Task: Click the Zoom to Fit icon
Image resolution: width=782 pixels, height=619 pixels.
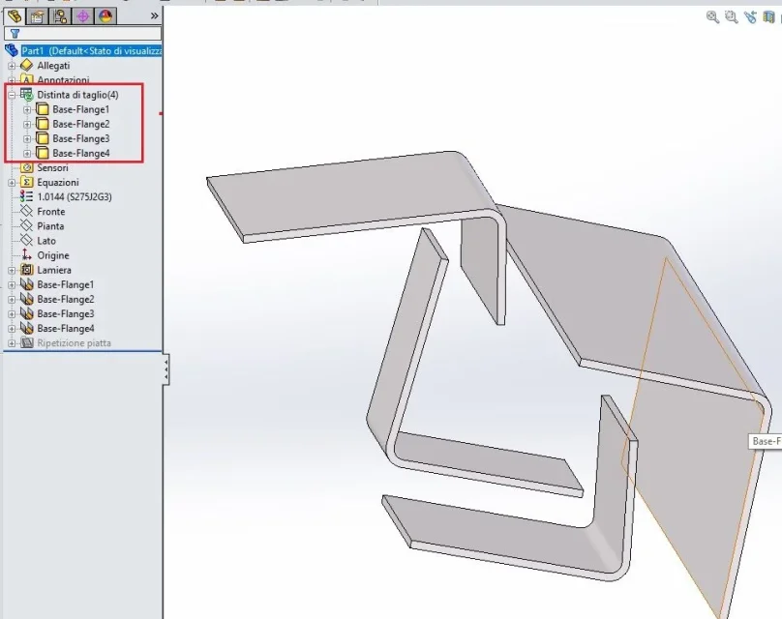Action: click(712, 17)
